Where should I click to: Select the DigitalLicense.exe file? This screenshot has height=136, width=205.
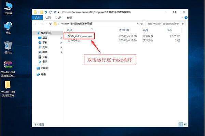(81, 36)
